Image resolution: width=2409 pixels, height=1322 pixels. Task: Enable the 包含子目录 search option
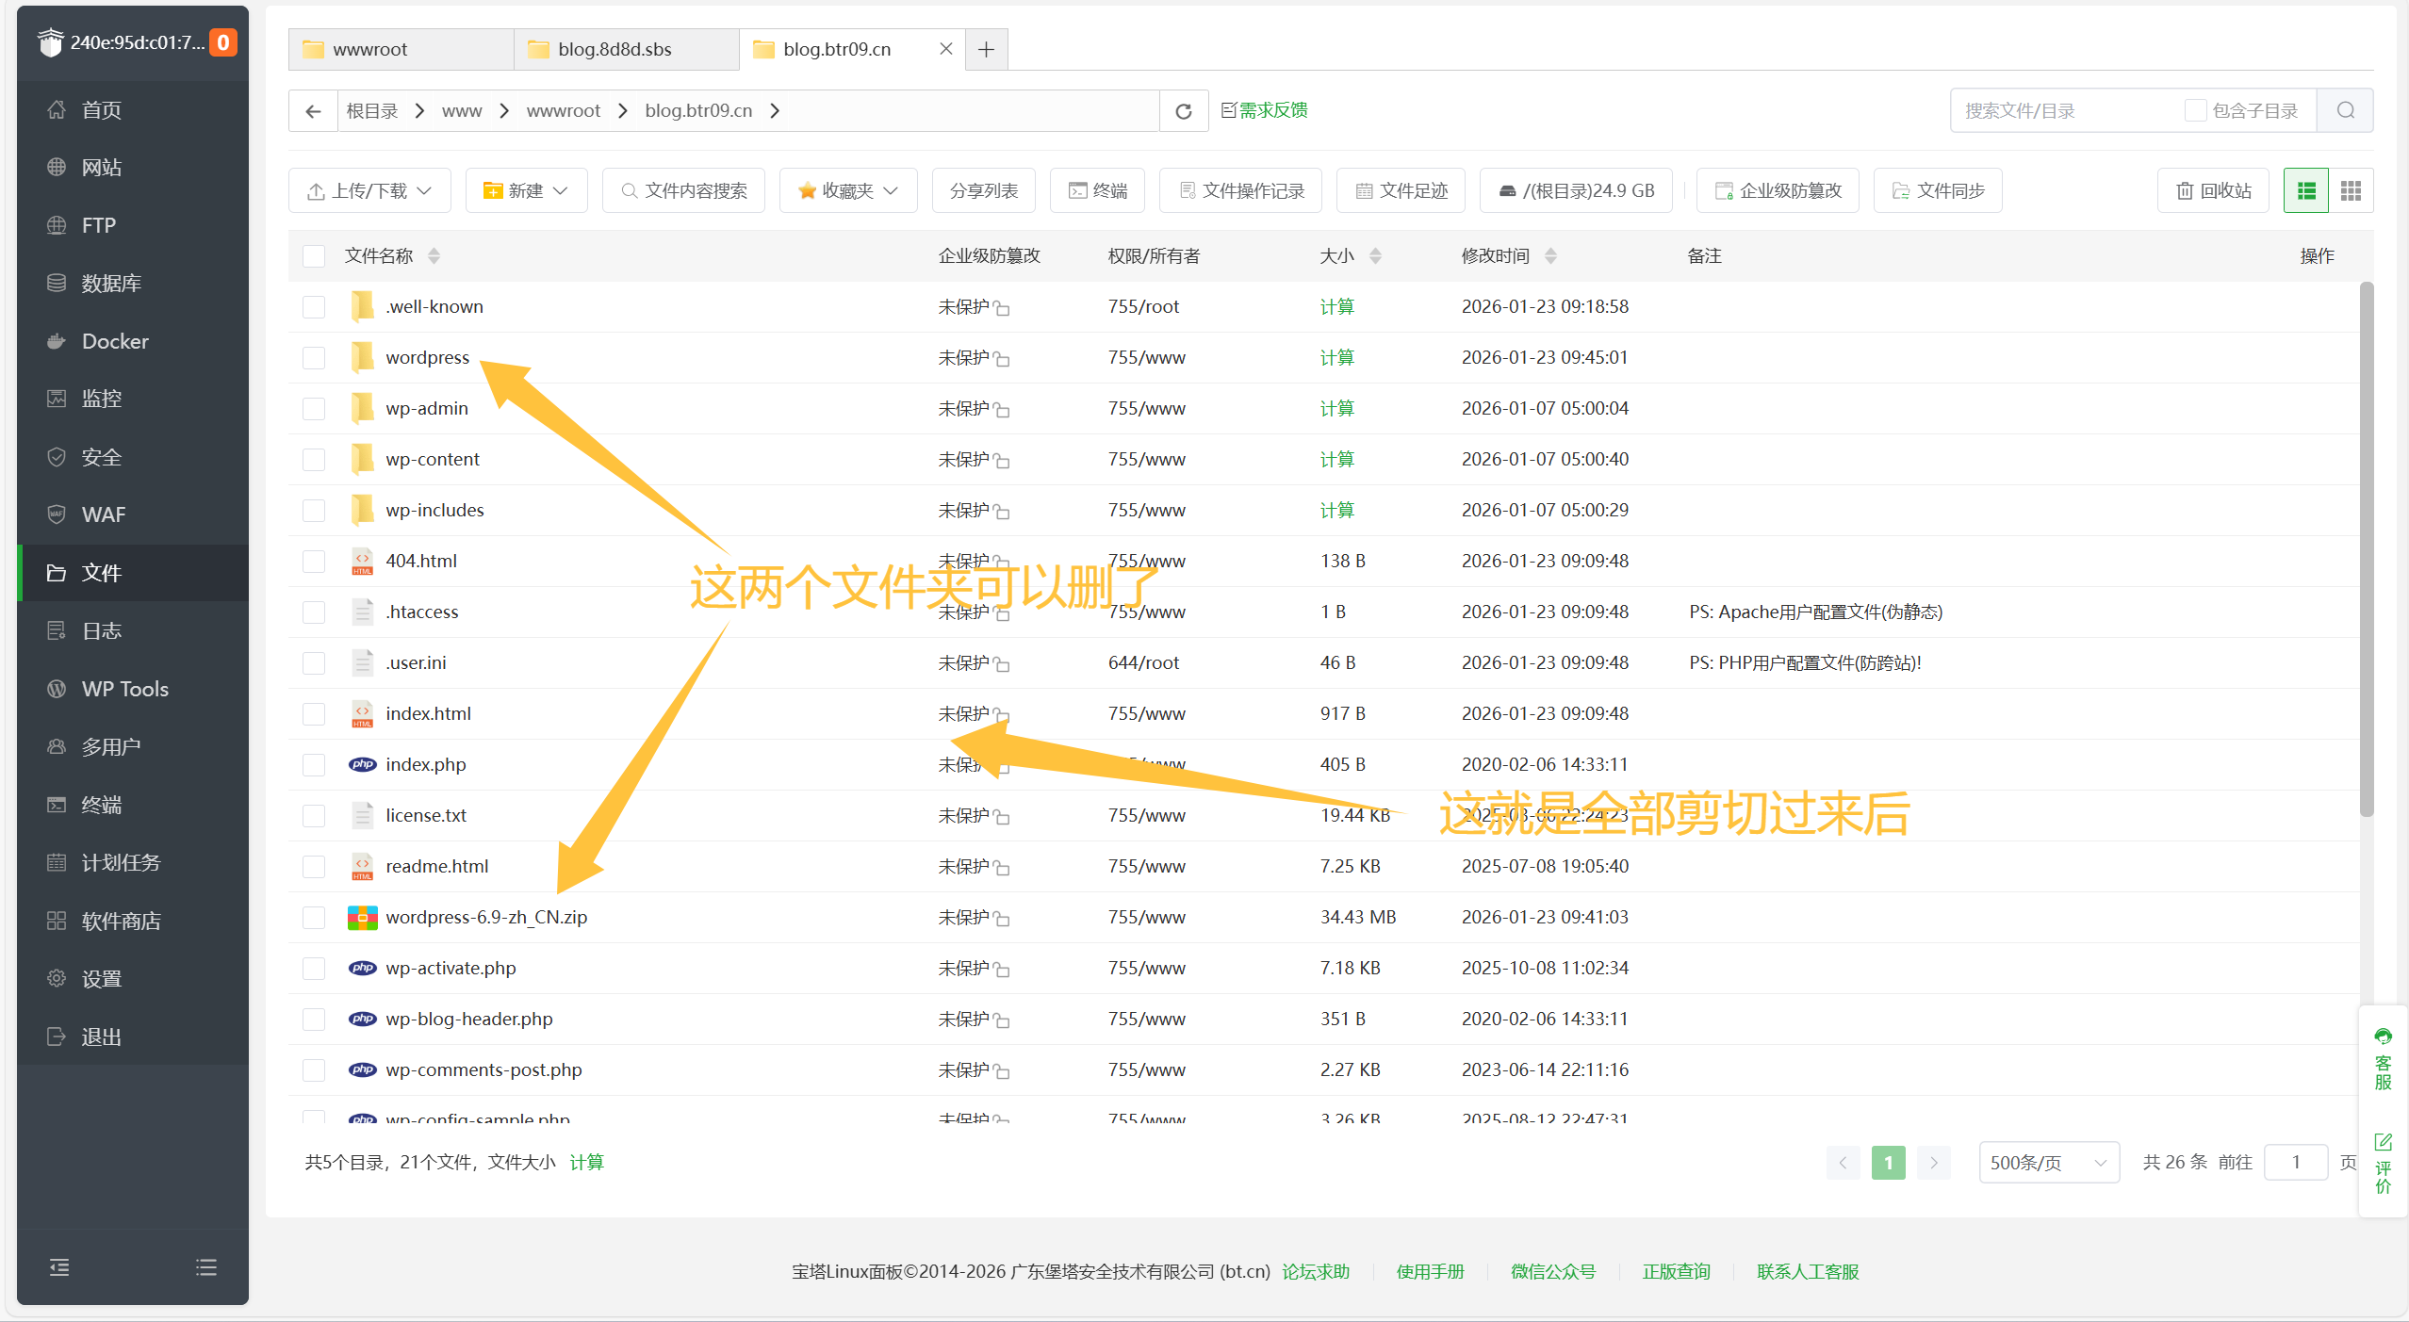click(2196, 109)
